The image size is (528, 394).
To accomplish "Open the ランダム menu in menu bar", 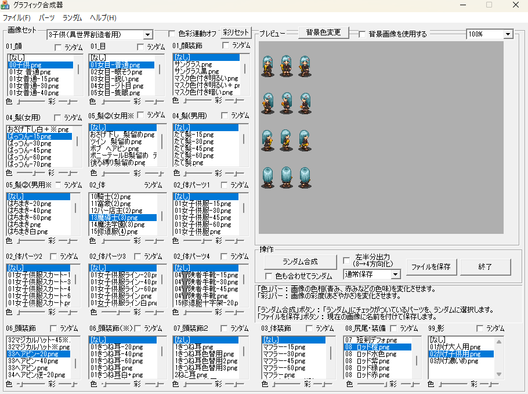I will click(72, 18).
